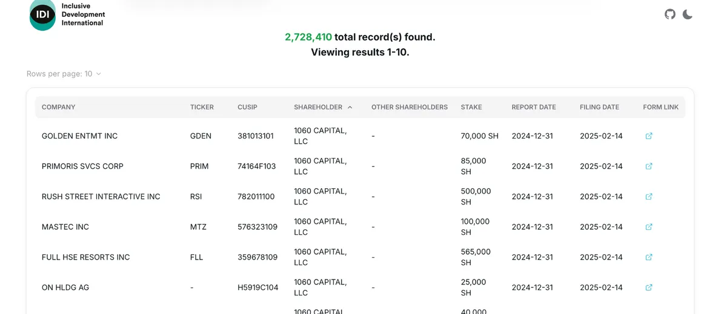Click the FORM LINK column header
Viewport: 727px width, 314px height.
click(661, 107)
